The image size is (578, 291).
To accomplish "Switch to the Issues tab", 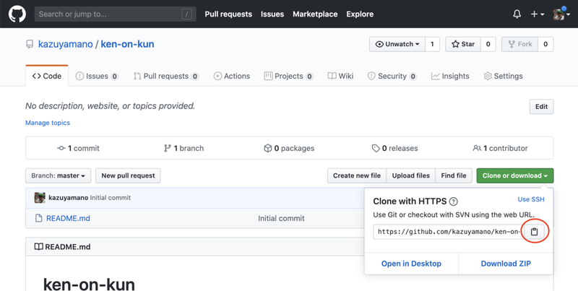I will click(96, 76).
